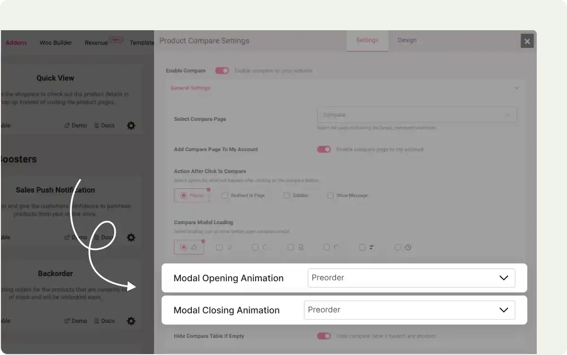The width and height of the screenshot is (567, 355).
Task: Open the Modal Opening Animation dropdown
Action: tap(411, 278)
